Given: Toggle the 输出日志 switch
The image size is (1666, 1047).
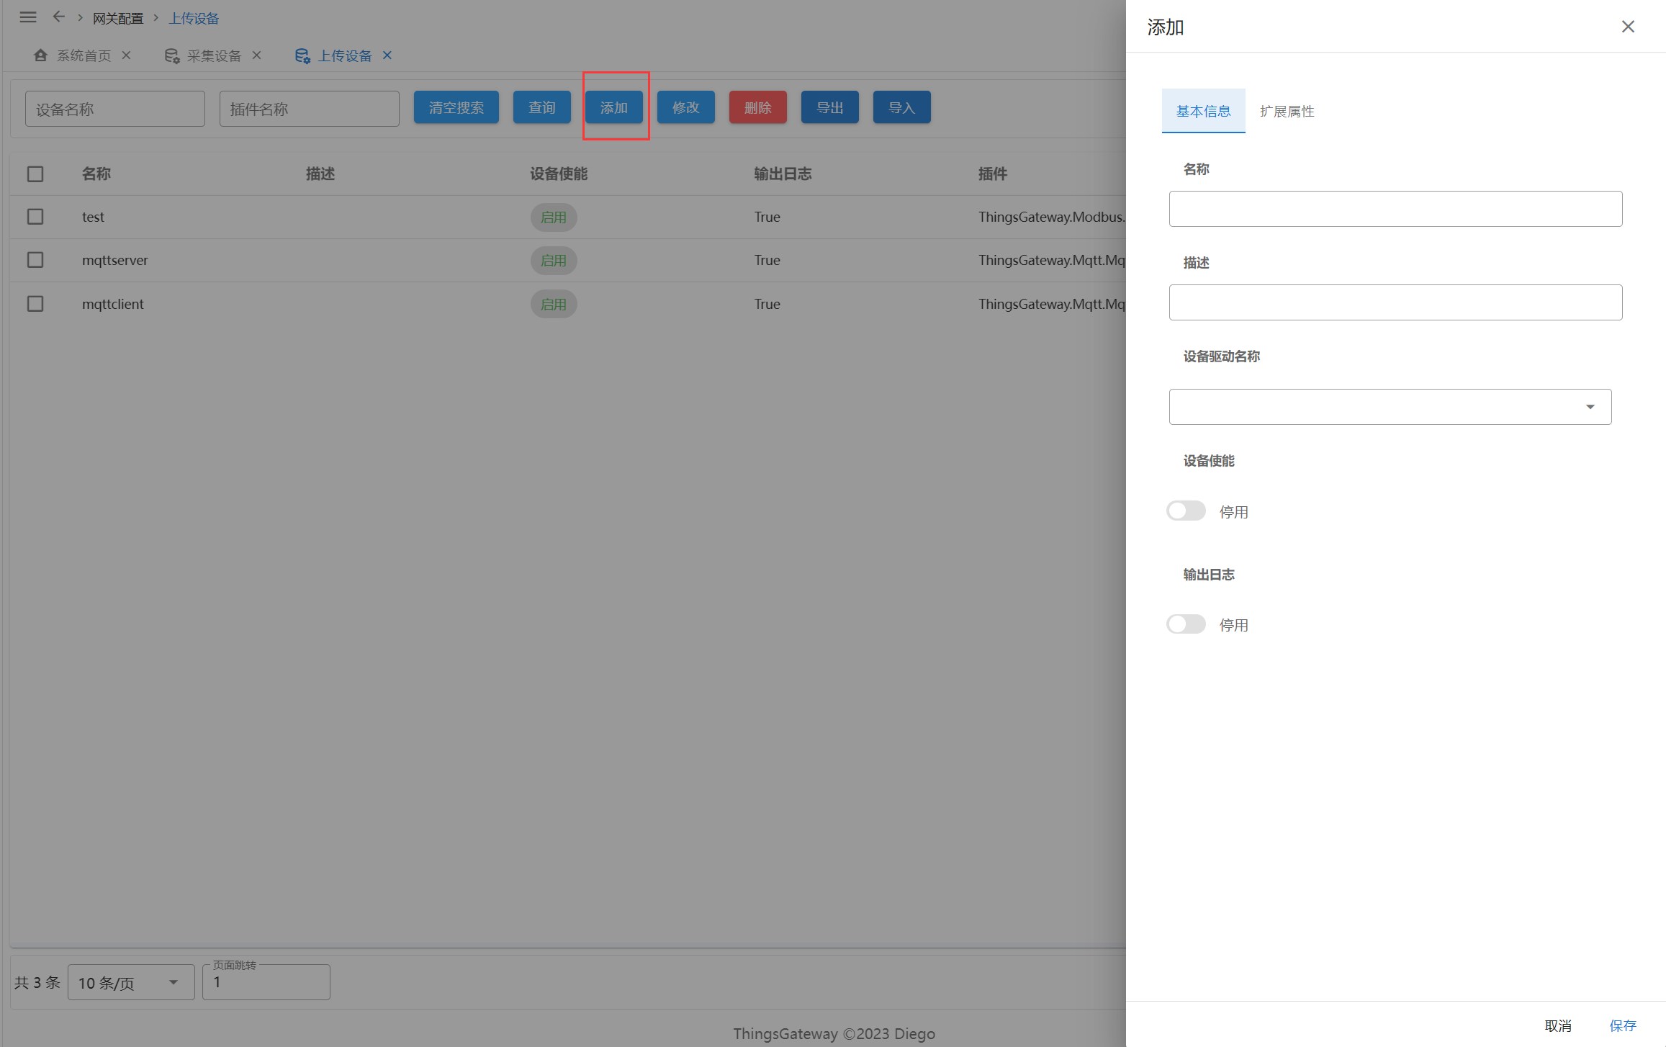Looking at the screenshot, I should coord(1186,624).
